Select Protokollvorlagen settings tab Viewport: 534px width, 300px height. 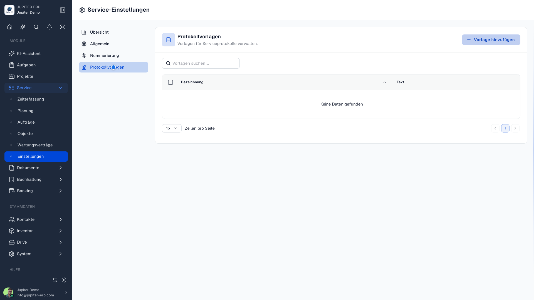pyautogui.click(x=113, y=67)
